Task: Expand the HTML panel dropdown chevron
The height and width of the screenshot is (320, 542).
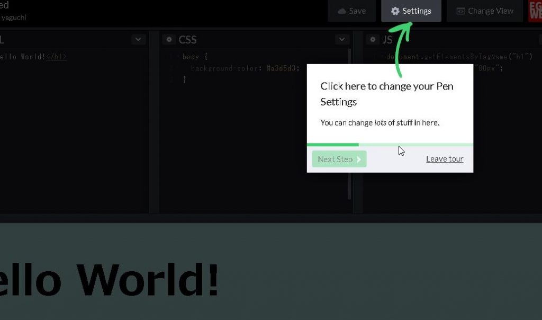Action: pyautogui.click(x=138, y=39)
